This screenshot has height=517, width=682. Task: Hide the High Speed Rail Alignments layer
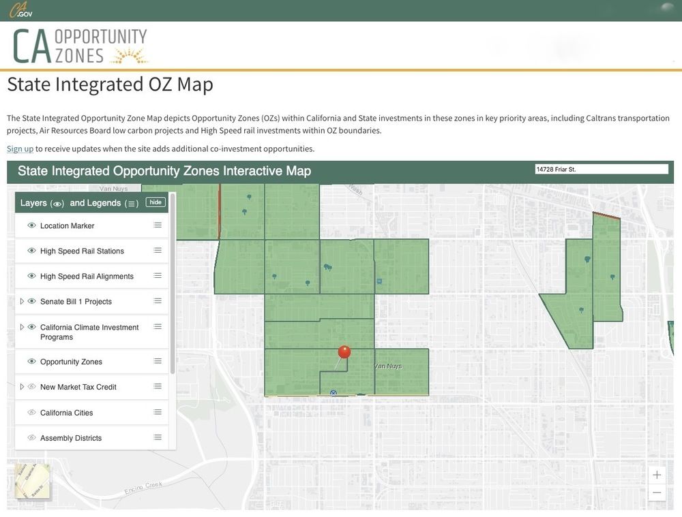(x=31, y=276)
